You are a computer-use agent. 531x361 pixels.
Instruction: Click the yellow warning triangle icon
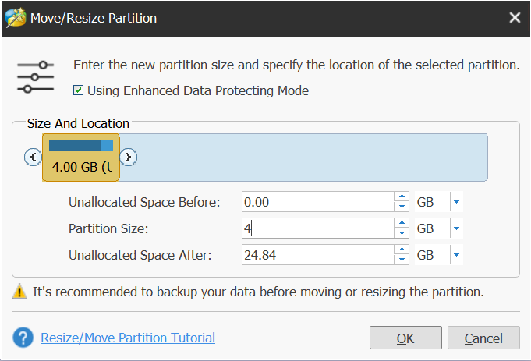coord(20,292)
